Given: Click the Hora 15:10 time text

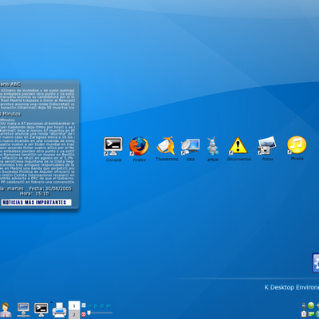Looking at the screenshot, I should click(x=34, y=194).
